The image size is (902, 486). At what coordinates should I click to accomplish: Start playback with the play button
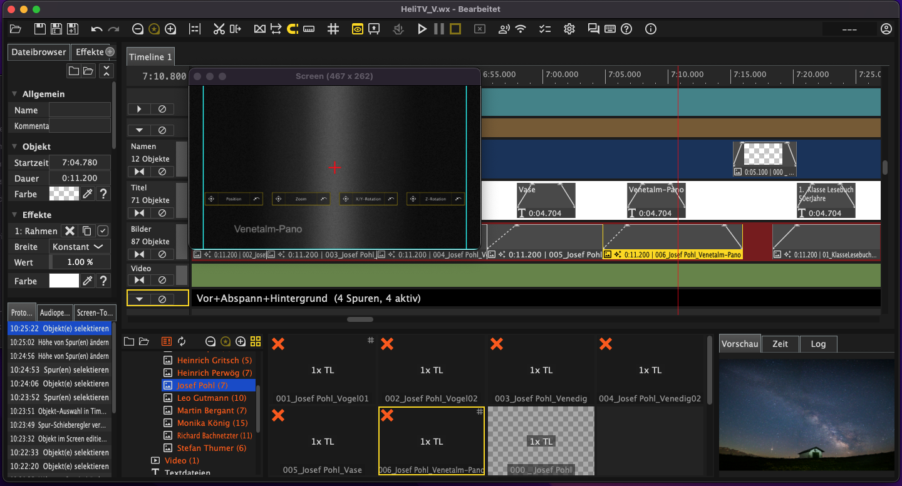[422, 29]
